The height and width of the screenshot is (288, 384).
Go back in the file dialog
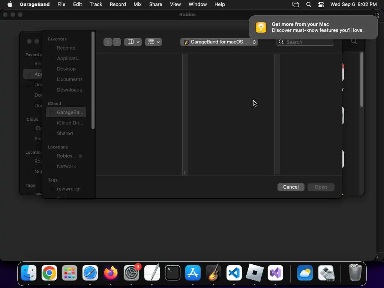click(x=108, y=42)
